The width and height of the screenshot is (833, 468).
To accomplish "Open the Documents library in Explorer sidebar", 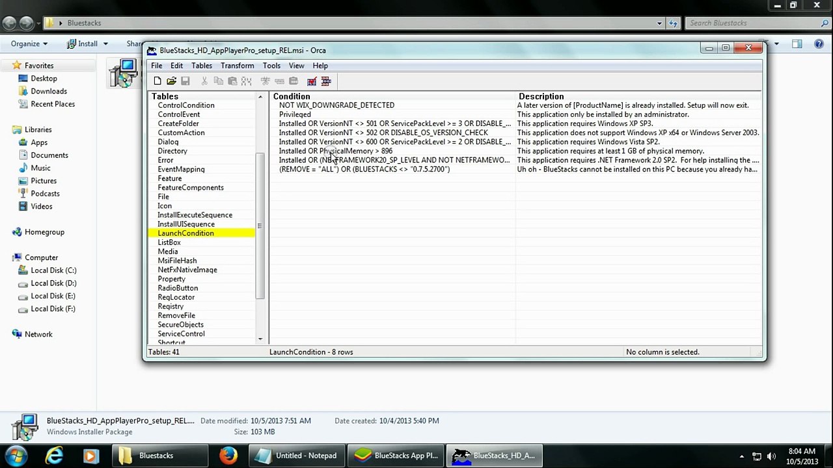I will coord(49,155).
